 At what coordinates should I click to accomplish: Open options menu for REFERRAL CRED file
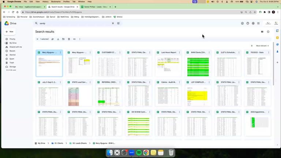[120, 82]
